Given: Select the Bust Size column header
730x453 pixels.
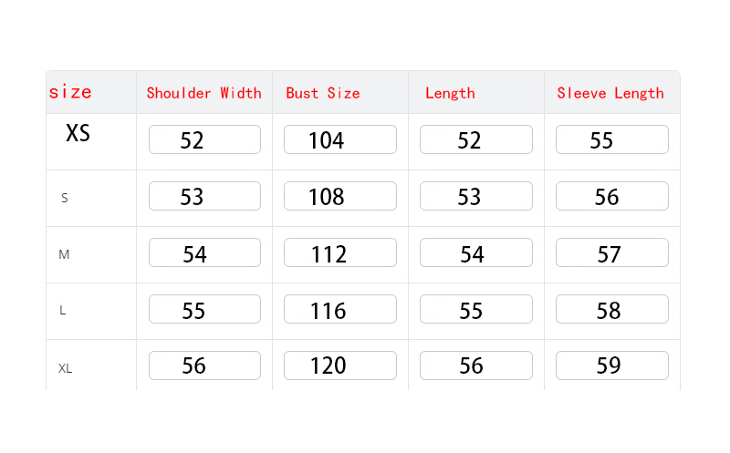Looking at the screenshot, I should (323, 93).
